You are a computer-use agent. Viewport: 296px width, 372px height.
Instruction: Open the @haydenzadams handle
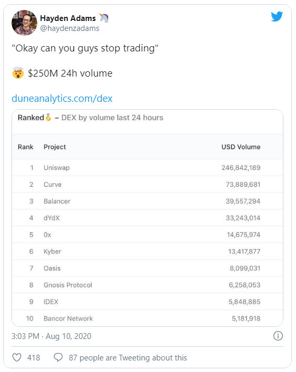(70, 28)
